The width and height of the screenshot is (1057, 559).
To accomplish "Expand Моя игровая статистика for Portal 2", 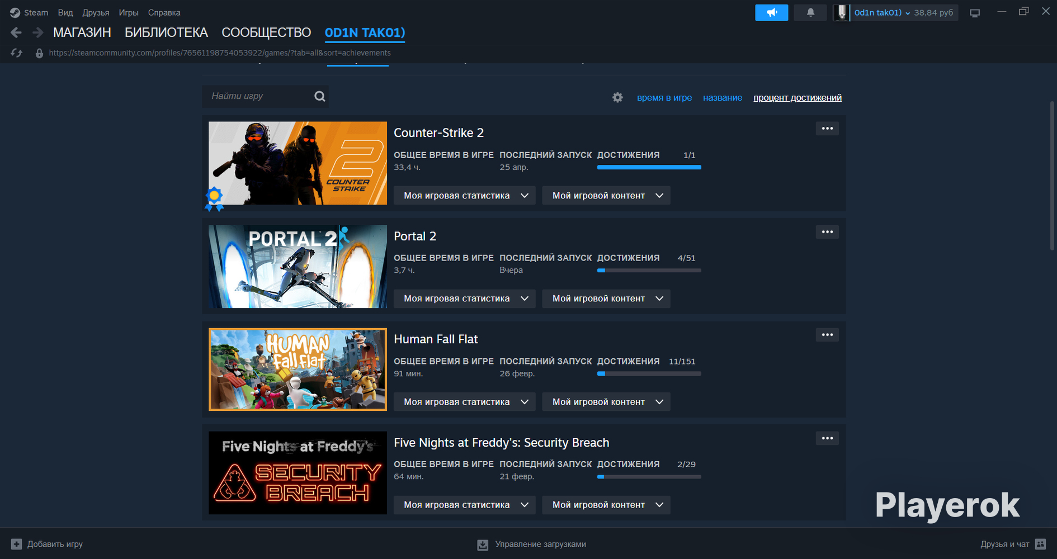I will [x=465, y=299].
